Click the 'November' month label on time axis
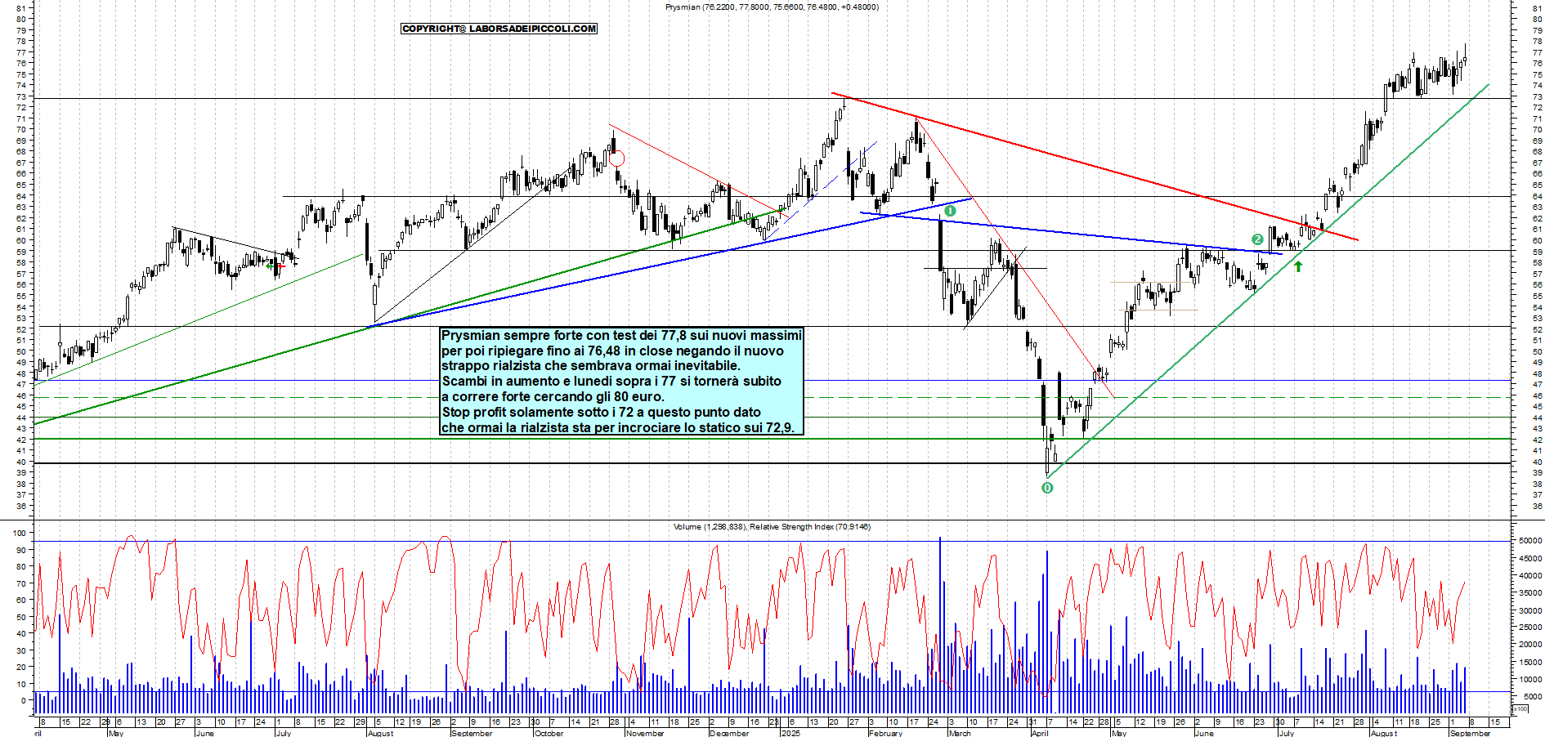This screenshot has height=737, width=1545. [645, 733]
